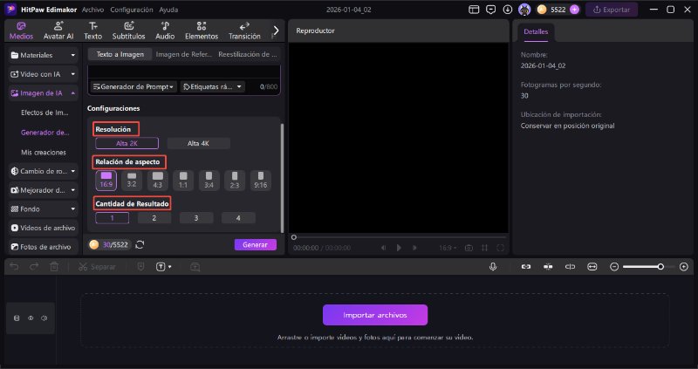This screenshot has height=369, width=698.
Task: Click the zoom out minus icon on timeline
Action: (614, 266)
